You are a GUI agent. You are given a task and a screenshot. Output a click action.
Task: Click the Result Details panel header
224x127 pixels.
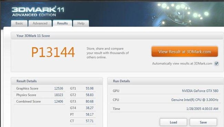coord(57,81)
